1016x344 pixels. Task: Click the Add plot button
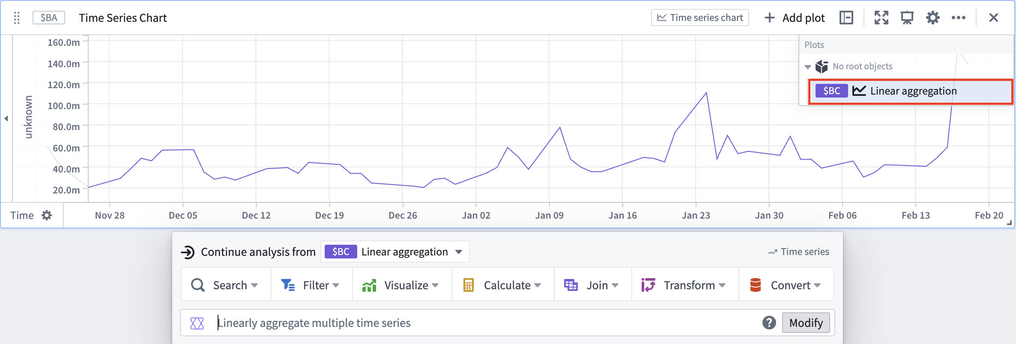click(x=795, y=18)
